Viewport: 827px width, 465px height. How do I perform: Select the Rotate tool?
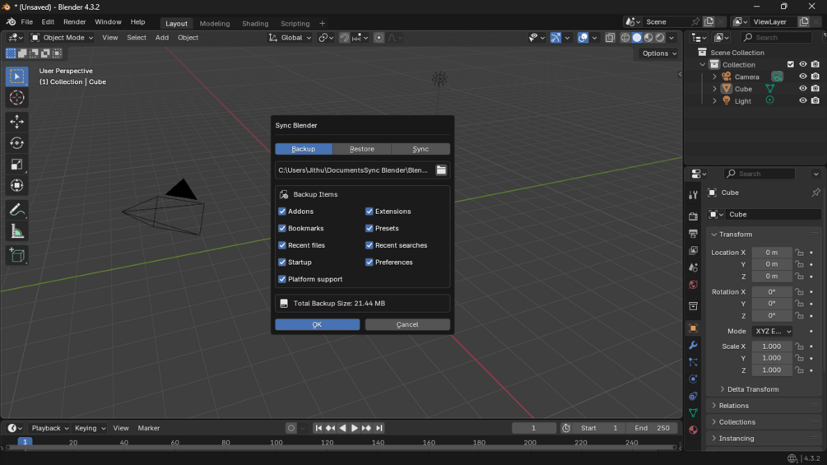point(17,143)
